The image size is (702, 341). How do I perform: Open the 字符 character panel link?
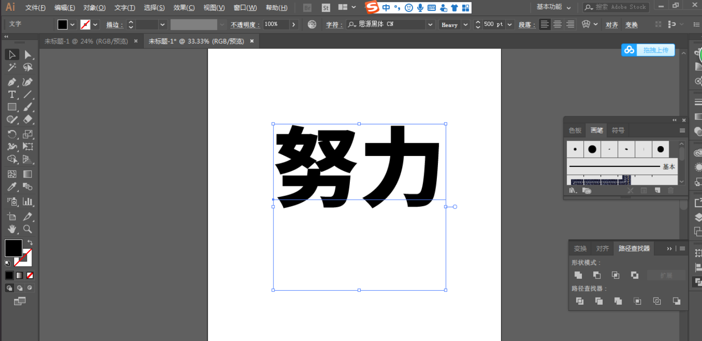tap(334, 25)
